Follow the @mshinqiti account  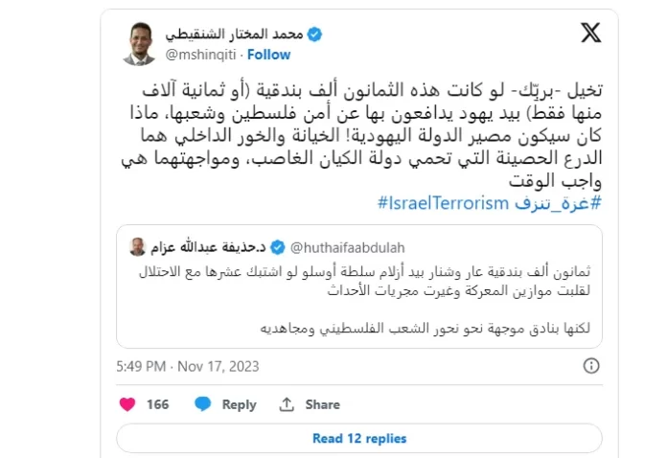[269, 55]
